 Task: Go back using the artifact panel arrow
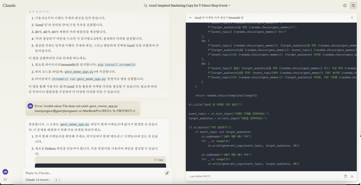click(190, 17)
